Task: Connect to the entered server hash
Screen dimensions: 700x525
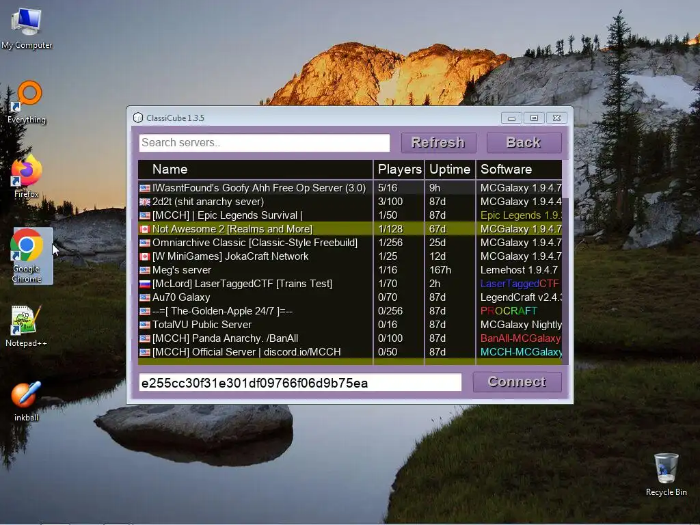Action: click(x=517, y=382)
